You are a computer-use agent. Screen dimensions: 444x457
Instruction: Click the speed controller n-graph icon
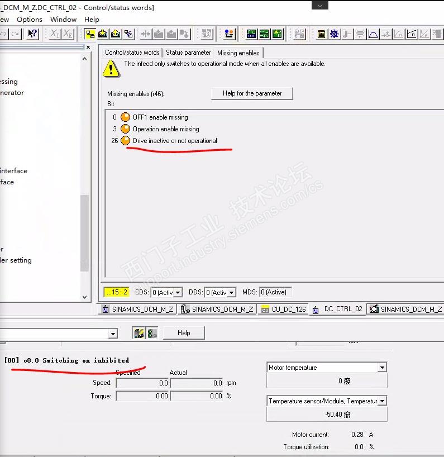pyautogui.click(x=412, y=34)
